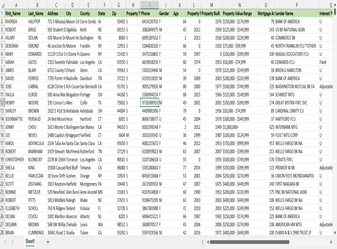Image resolution: width=337 pixels, height=249 pixels.
Task: Go to previous sheet with left arrow
Action: point(5,242)
